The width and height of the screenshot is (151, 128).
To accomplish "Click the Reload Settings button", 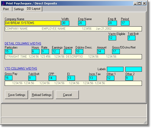I will point(42,95).
